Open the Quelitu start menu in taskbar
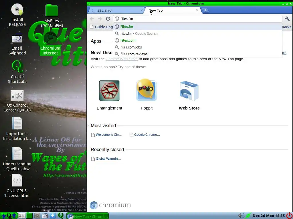This screenshot has width=293, height=219. click(9, 216)
